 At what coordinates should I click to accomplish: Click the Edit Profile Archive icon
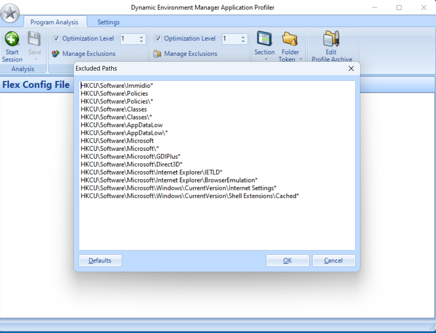click(x=331, y=39)
